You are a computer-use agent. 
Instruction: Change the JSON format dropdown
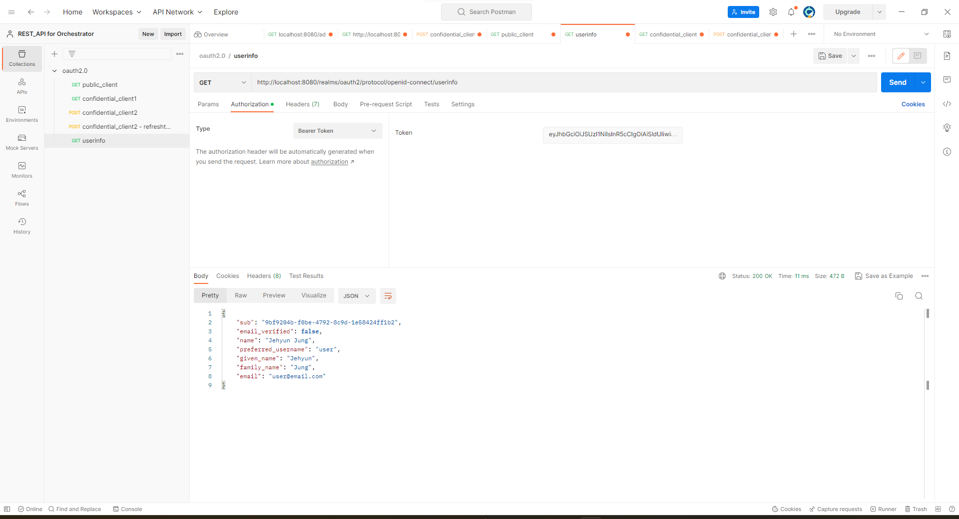(x=357, y=296)
